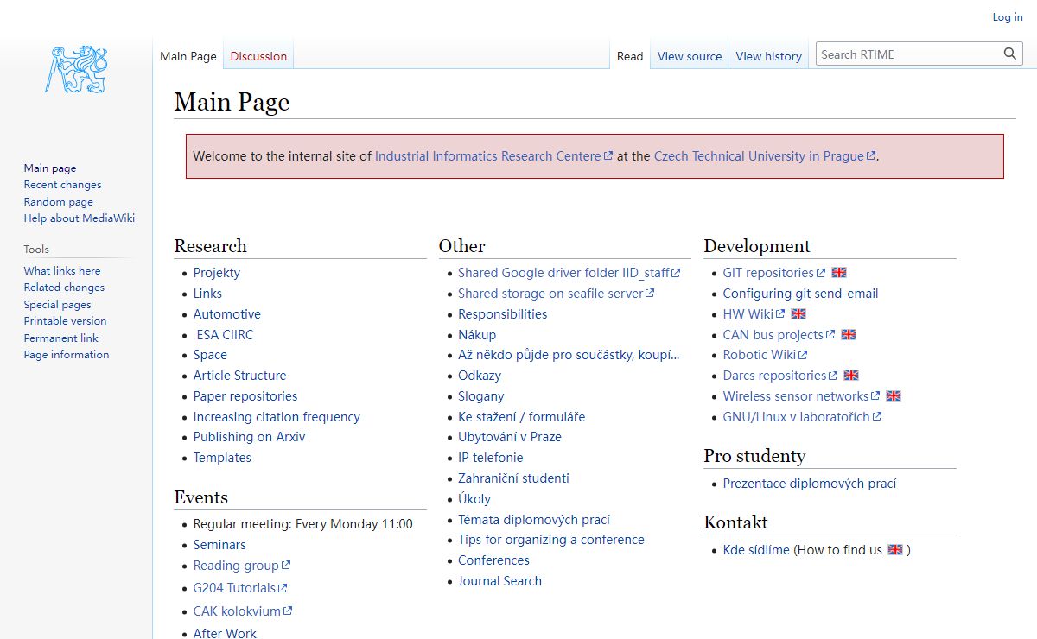This screenshot has height=639, width=1037.
Task: Click the CTU lion logo
Action: tap(76, 70)
